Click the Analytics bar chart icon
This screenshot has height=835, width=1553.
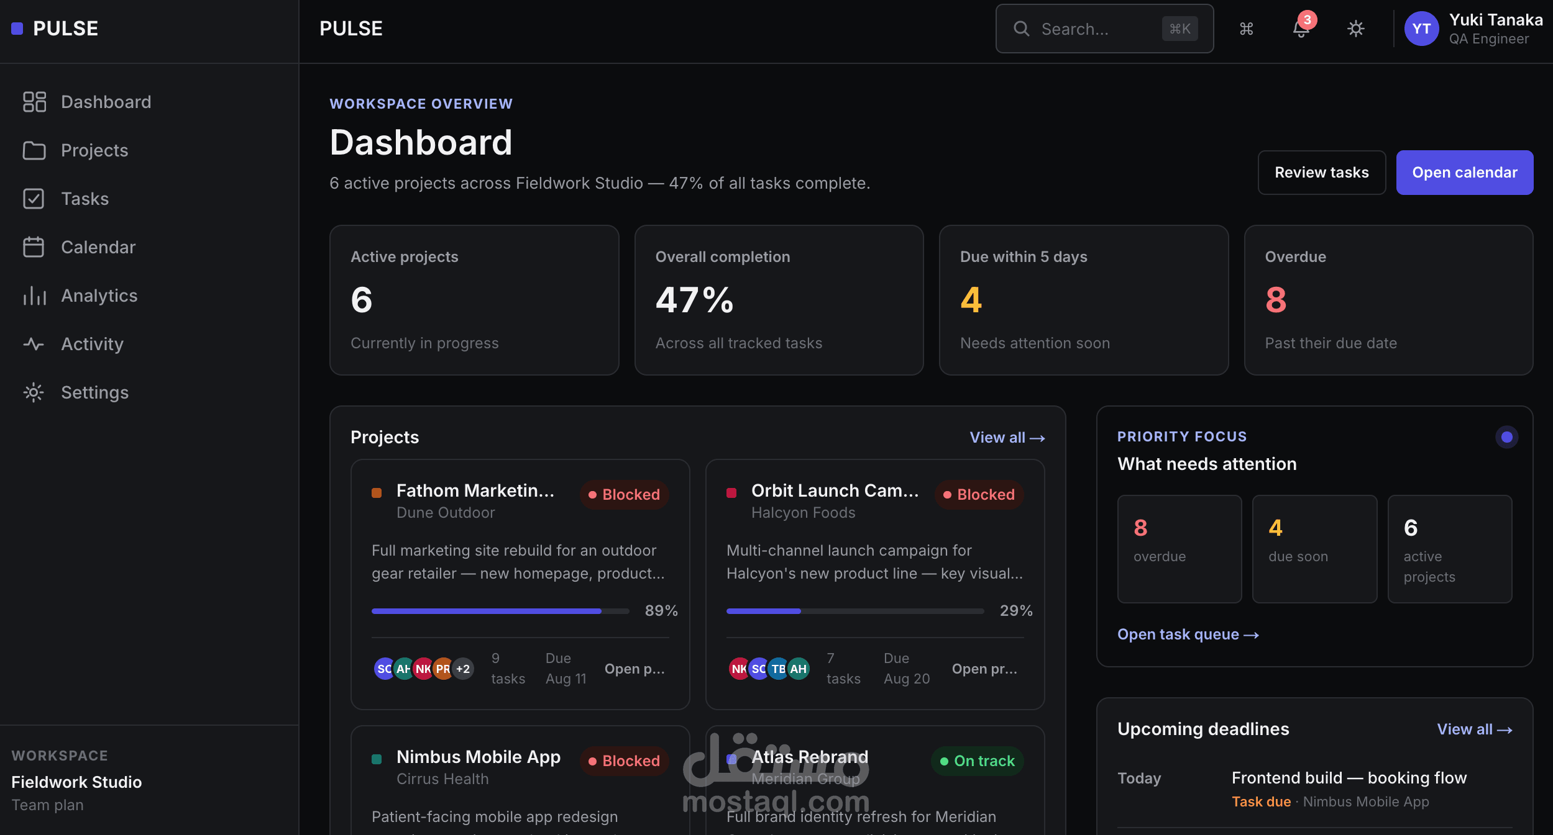tap(34, 296)
